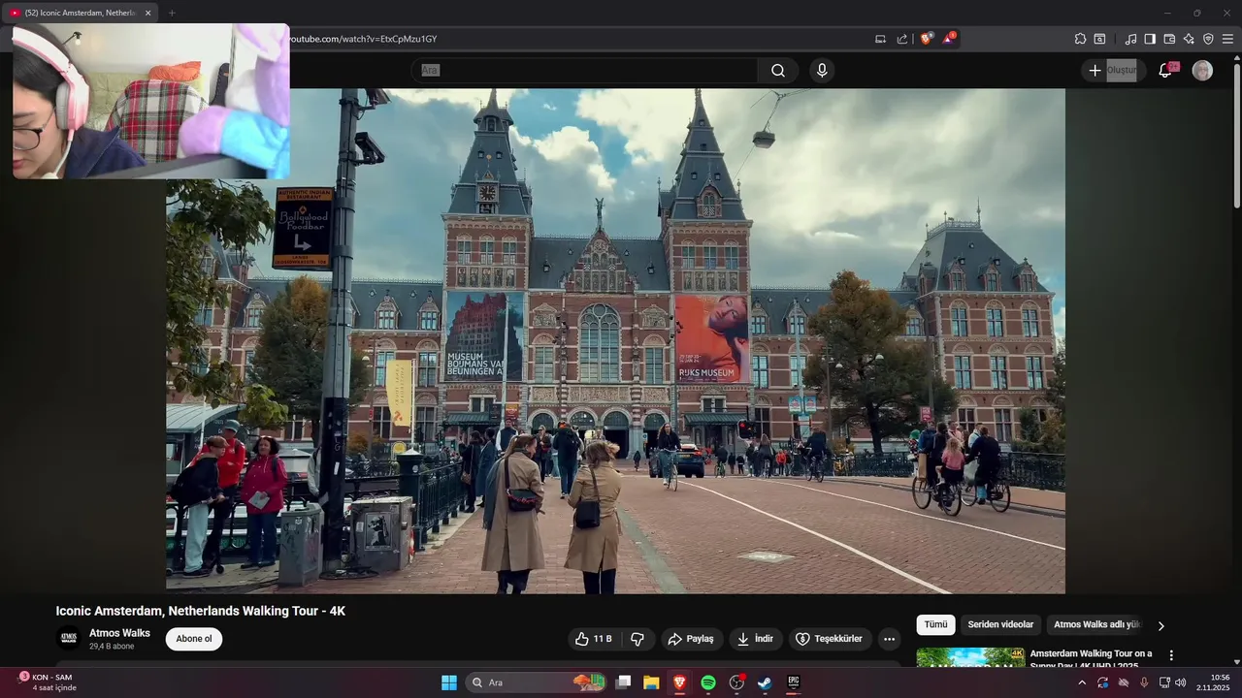Open OBS Studio from the taskbar
The height and width of the screenshot is (698, 1242).
point(736,682)
